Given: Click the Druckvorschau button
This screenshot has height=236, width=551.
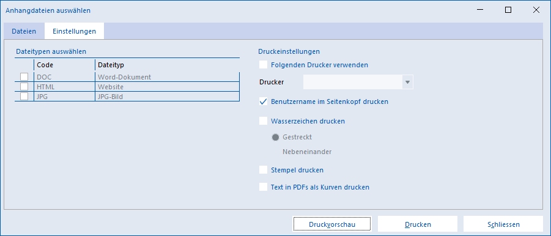Looking at the screenshot, I should 332,224.
